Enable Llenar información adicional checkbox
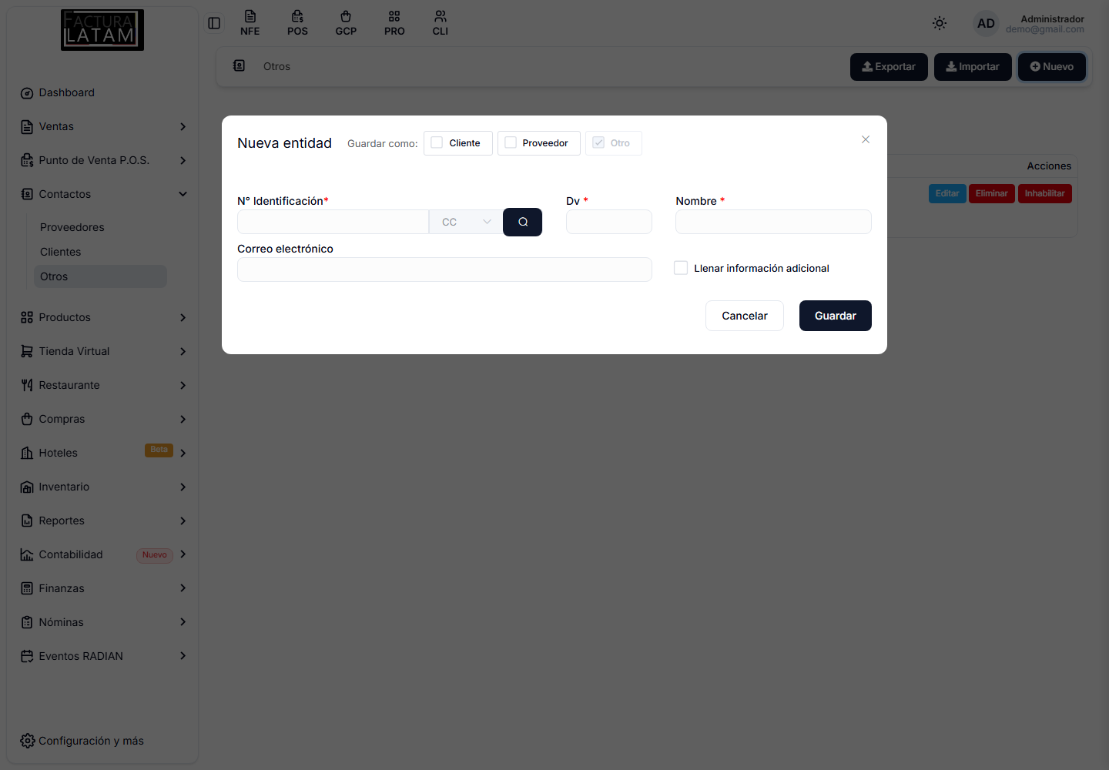The height and width of the screenshot is (770, 1109). 681,268
